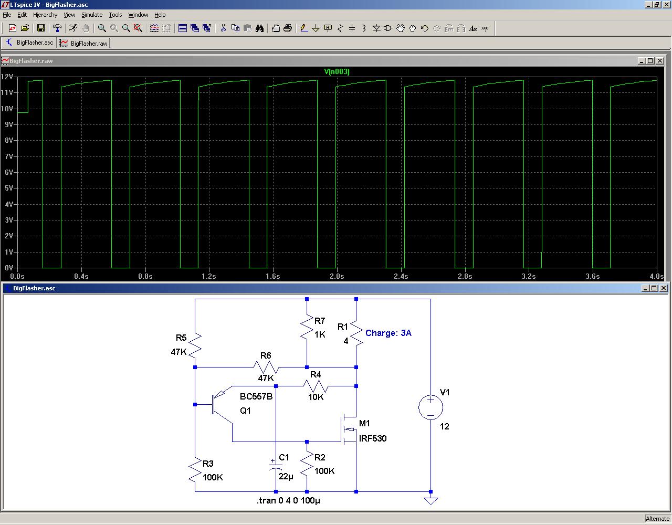Open the Simulate menu
The height and width of the screenshot is (525, 672).
click(92, 15)
